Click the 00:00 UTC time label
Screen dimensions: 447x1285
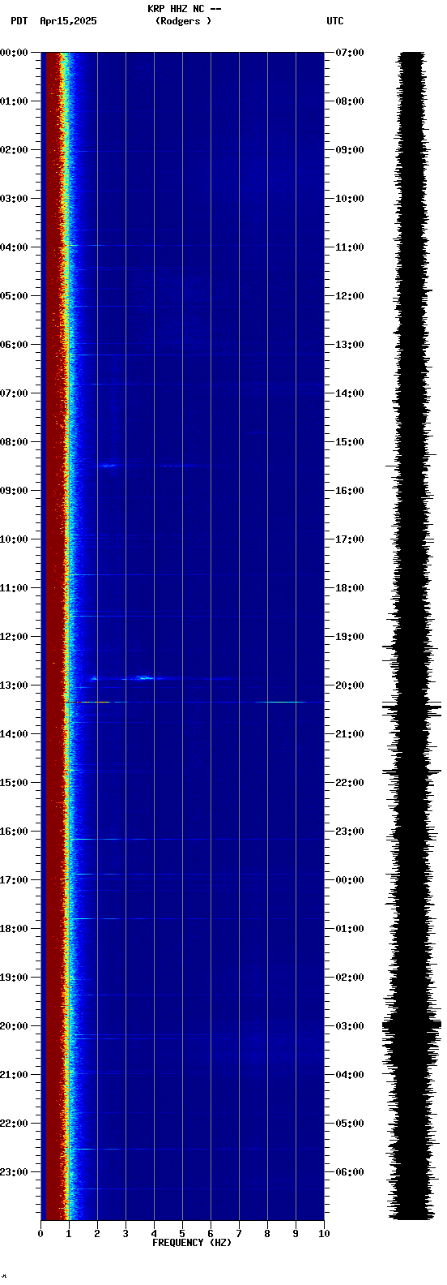350,880
